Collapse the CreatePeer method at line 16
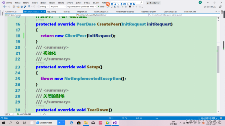 [25, 24]
